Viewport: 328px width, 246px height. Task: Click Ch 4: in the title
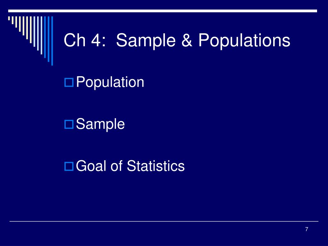(85, 40)
